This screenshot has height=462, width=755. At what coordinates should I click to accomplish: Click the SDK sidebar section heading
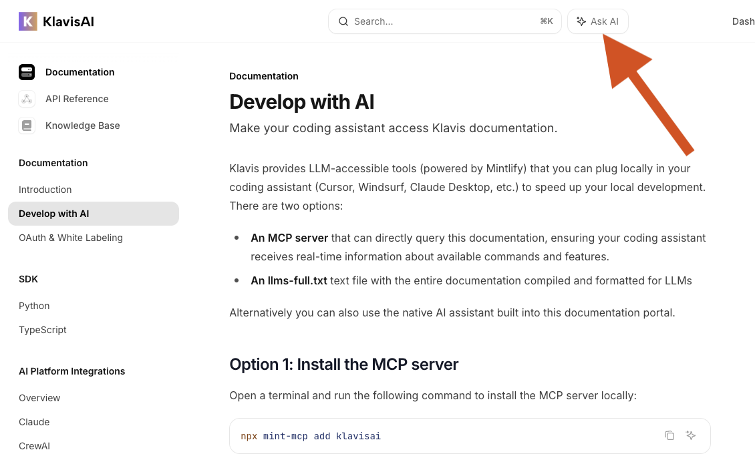29,279
